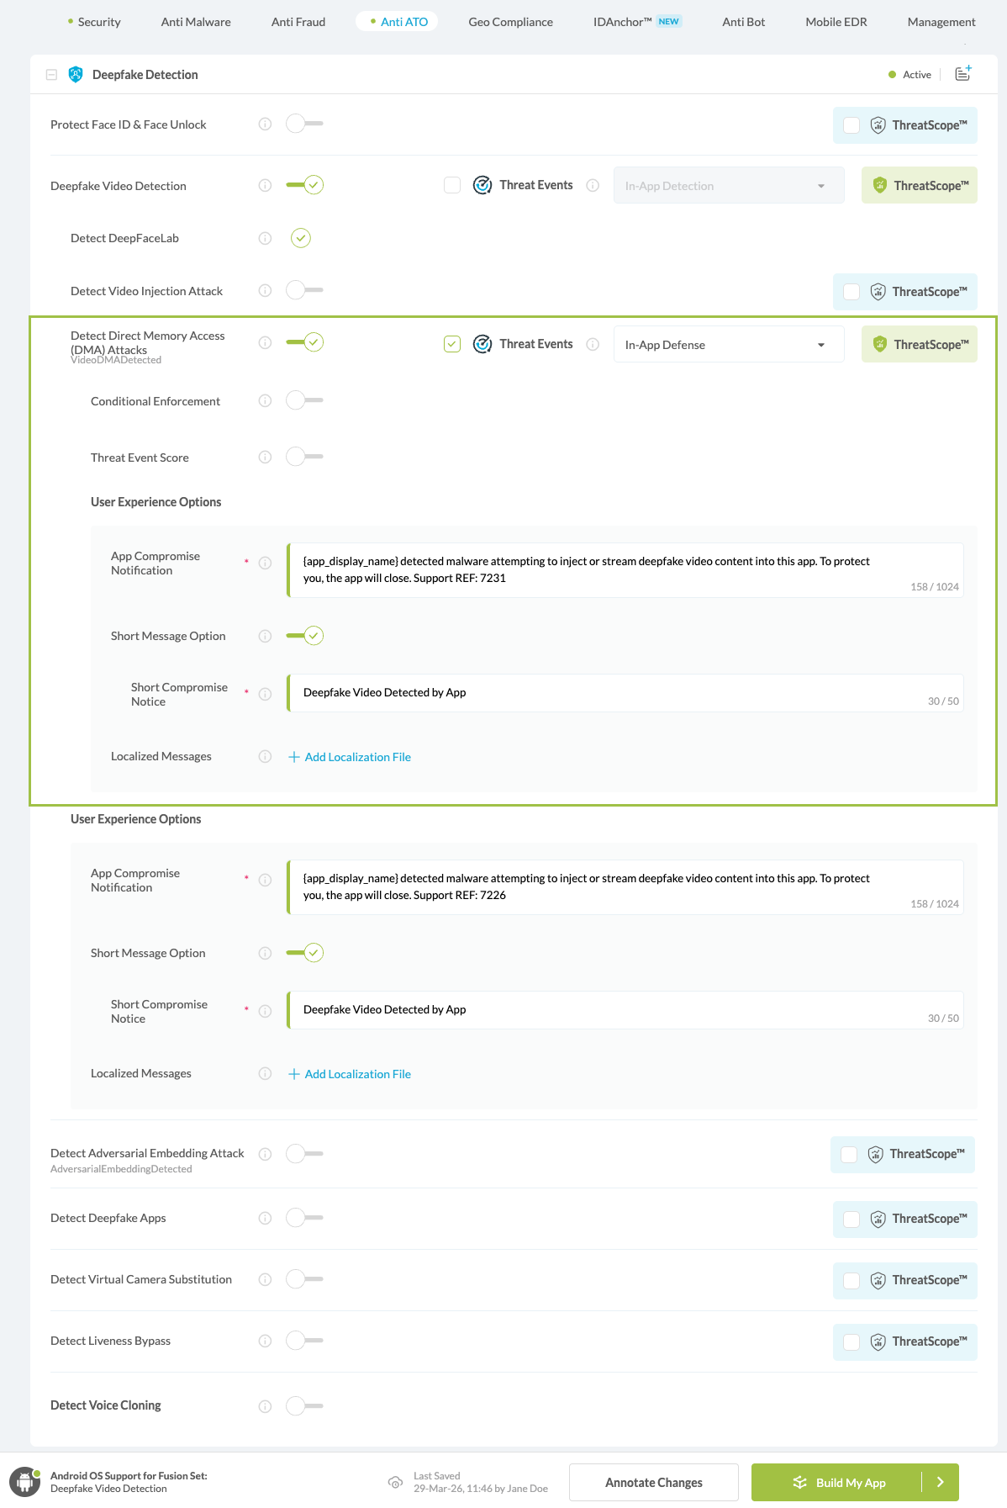Open info icon for Detect Adversarial Embedding Attack
This screenshot has height=1508, width=1007.
pyautogui.click(x=265, y=1154)
